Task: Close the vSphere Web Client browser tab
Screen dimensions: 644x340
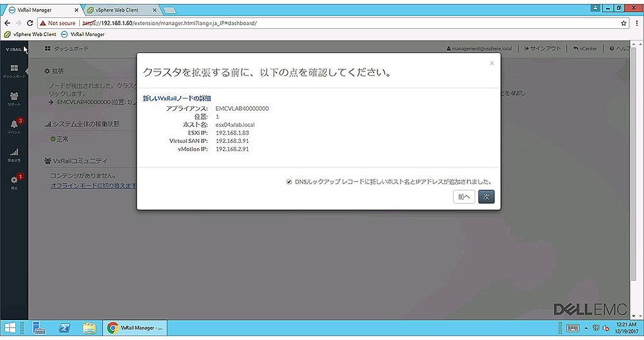Action: click(x=155, y=10)
